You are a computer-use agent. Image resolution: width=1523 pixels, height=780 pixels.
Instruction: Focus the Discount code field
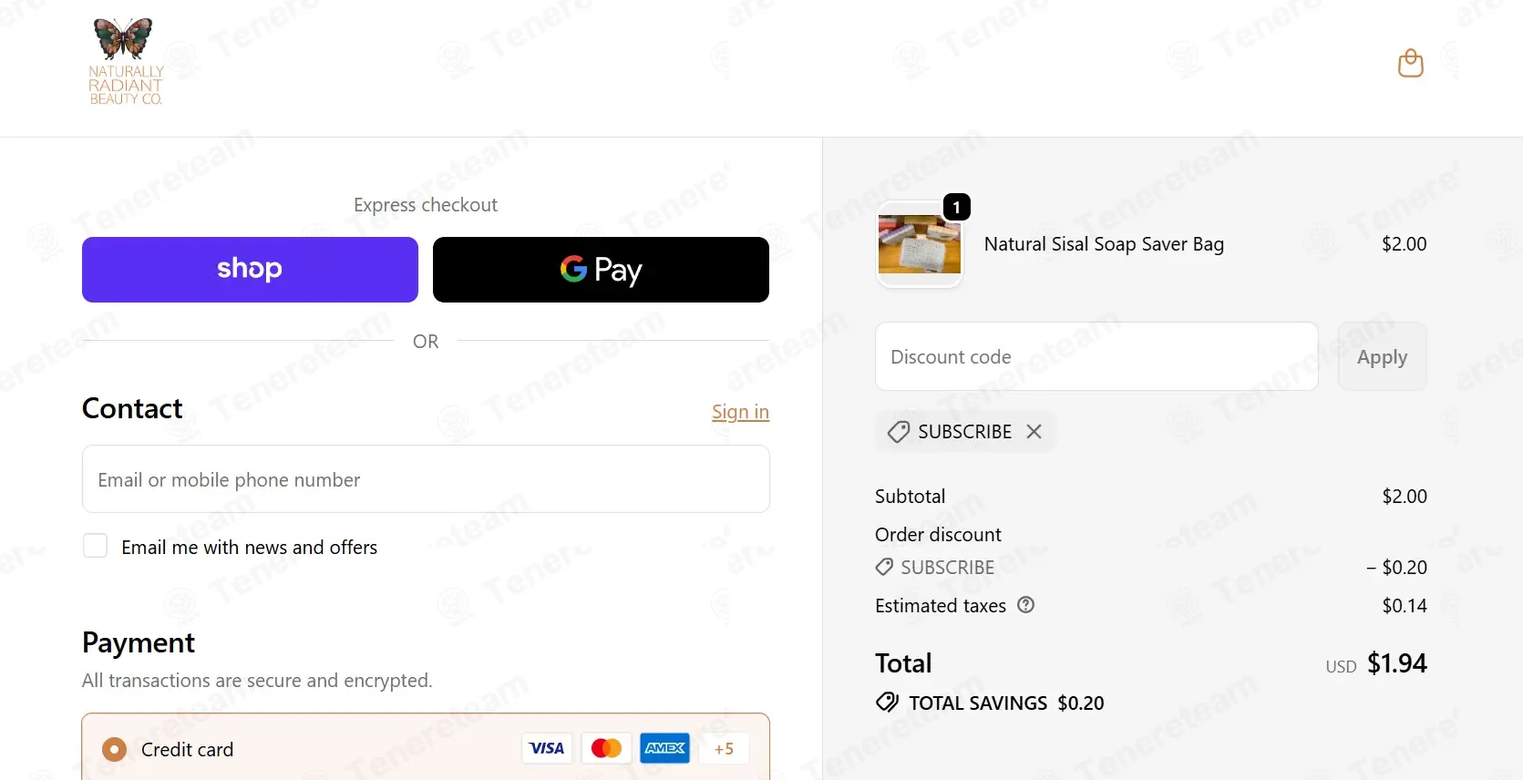click(1096, 356)
